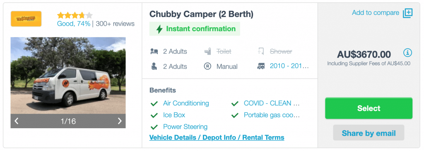The height and width of the screenshot is (151, 424).
Task: Click the Power Steering checkmark
Action: (154, 127)
